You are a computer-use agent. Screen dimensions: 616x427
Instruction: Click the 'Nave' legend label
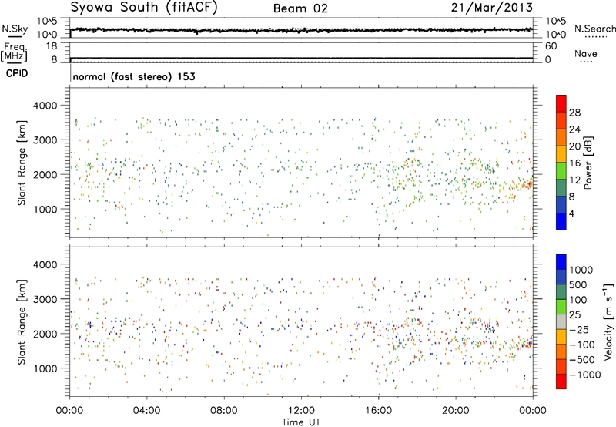[585, 53]
